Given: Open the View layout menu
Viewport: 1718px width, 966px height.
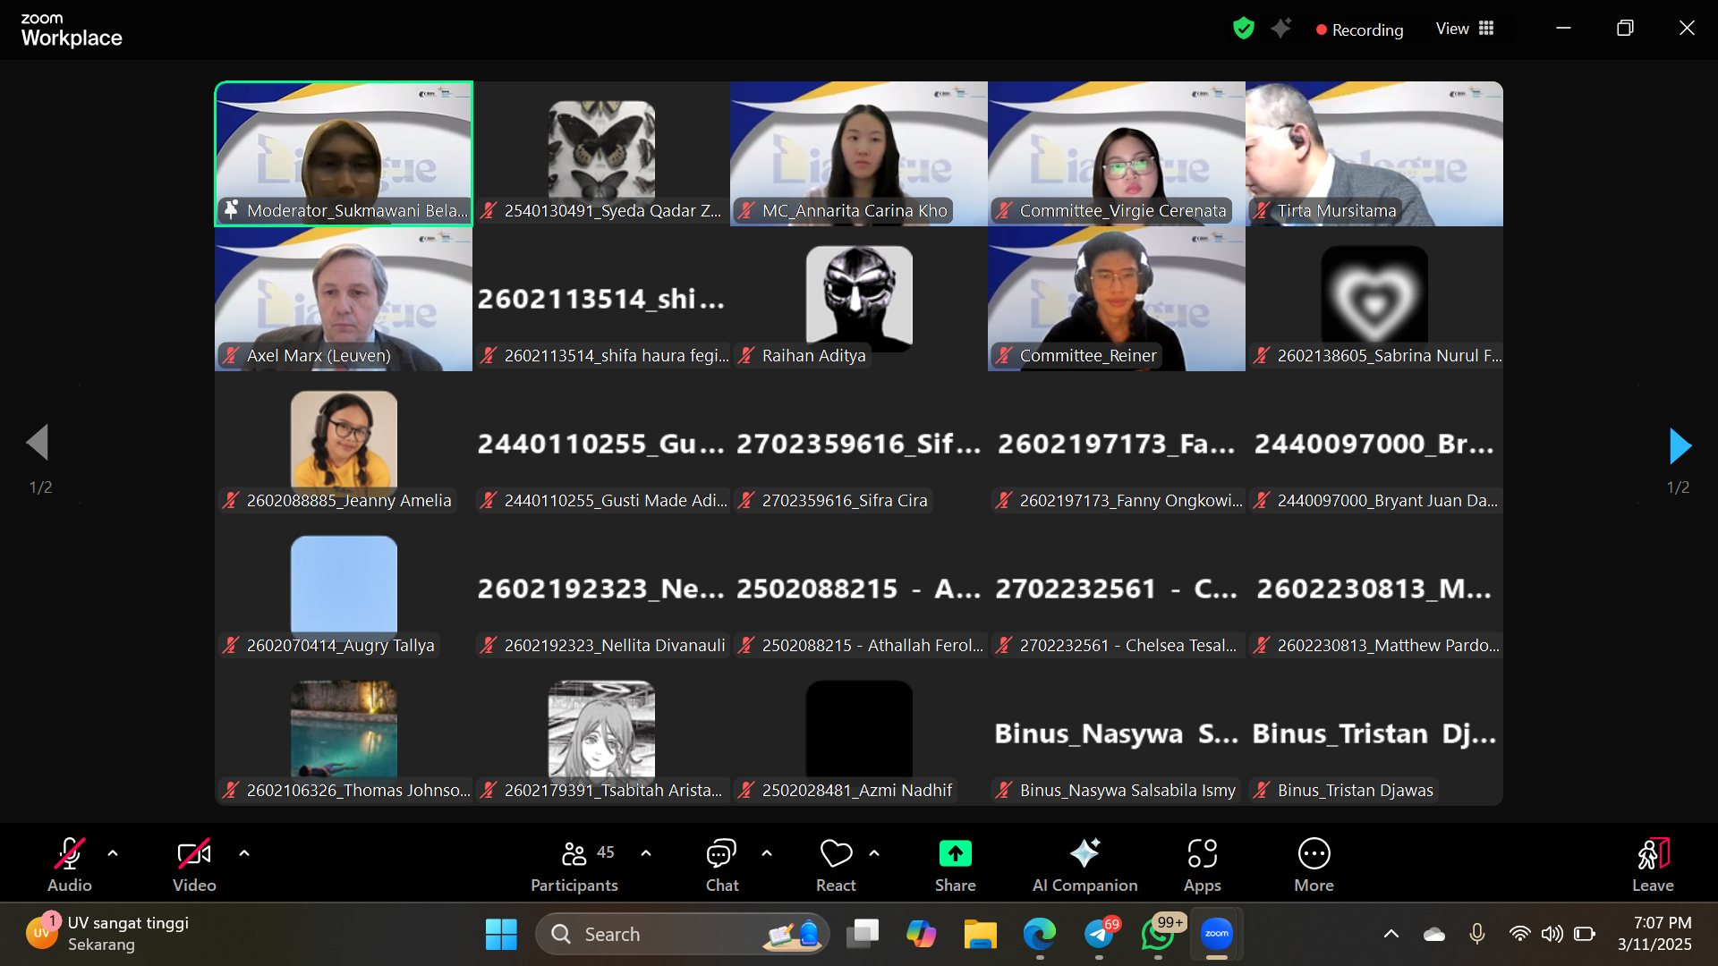Looking at the screenshot, I should [1464, 29].
